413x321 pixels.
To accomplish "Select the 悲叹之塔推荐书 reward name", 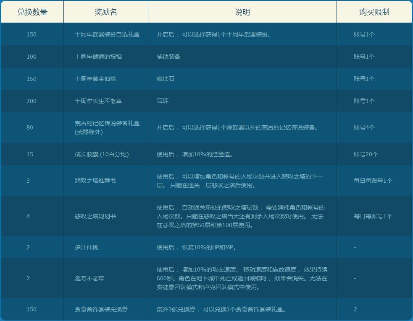I will (x=95, y=181).
